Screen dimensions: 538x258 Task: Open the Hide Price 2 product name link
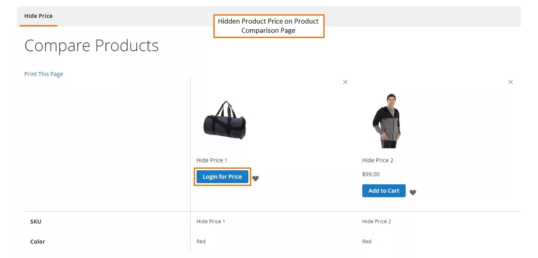[377, 160]
